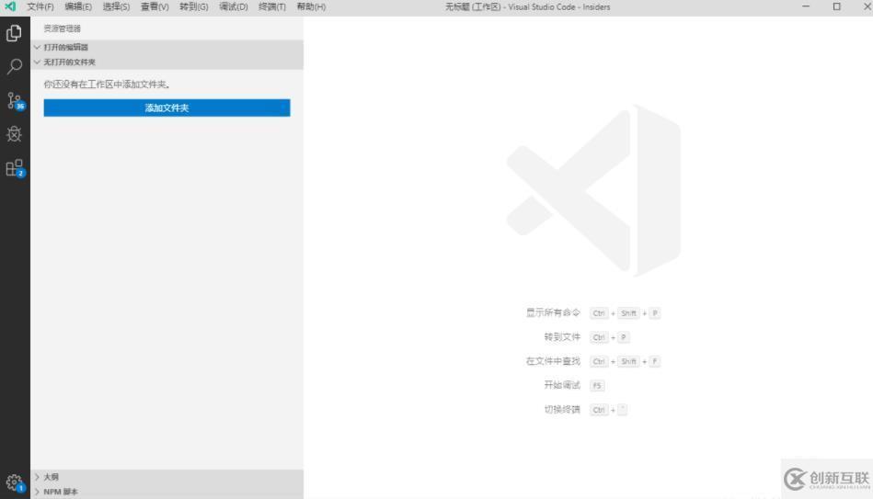This screenshot has height=499, width=873.
Task: Expand the NPM 脚本 section
Action: tap(167, 492)
